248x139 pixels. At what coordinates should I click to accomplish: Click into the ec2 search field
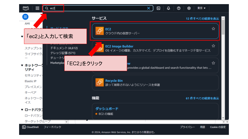(98, 8)
